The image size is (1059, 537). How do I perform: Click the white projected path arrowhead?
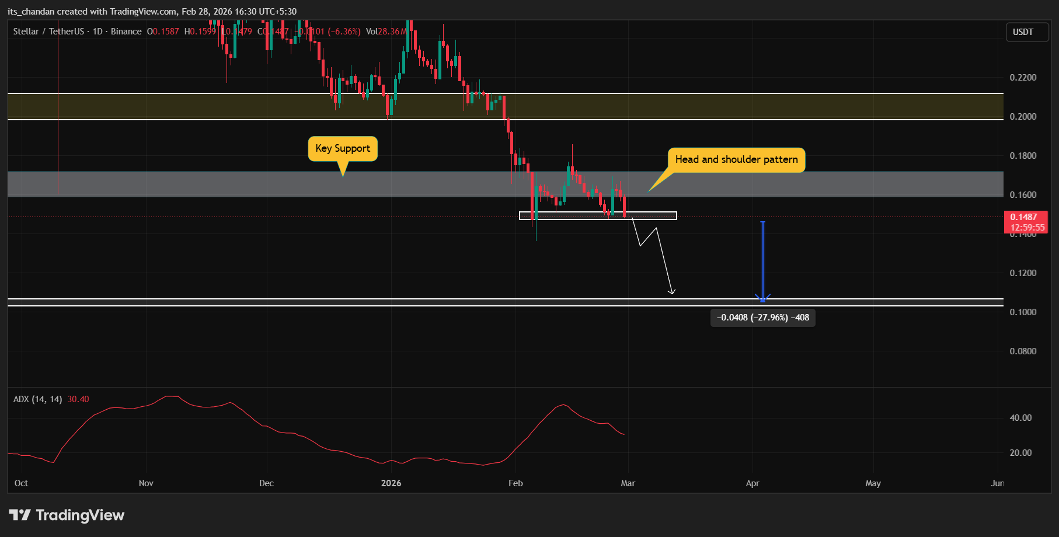point(673,291)
